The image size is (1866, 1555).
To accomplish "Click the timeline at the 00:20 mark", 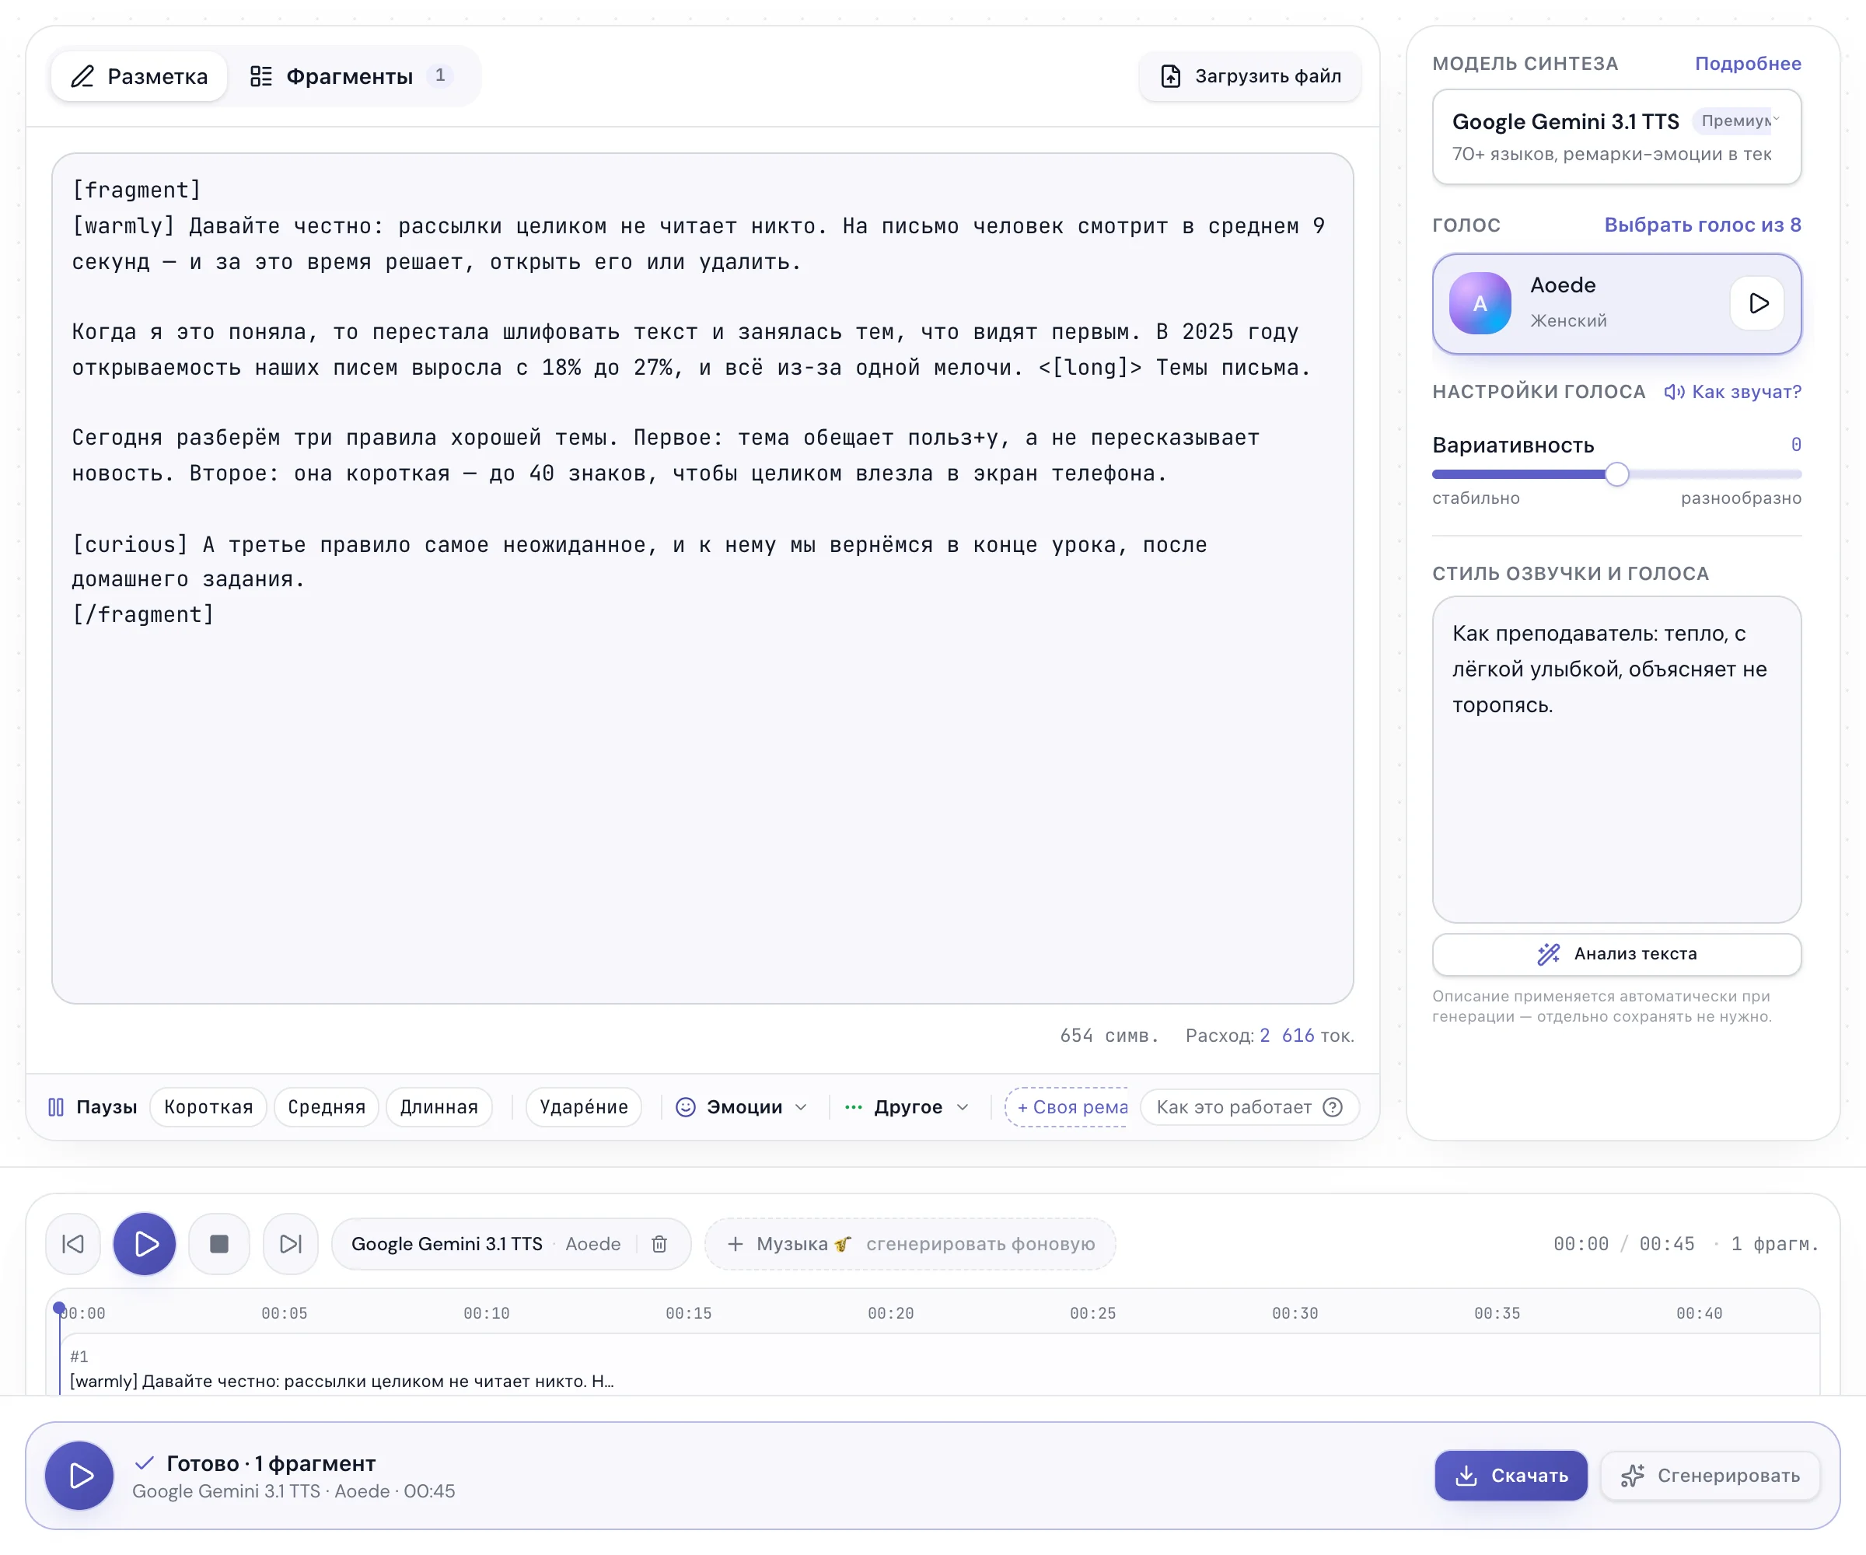I will click(x=890, y=1313).
